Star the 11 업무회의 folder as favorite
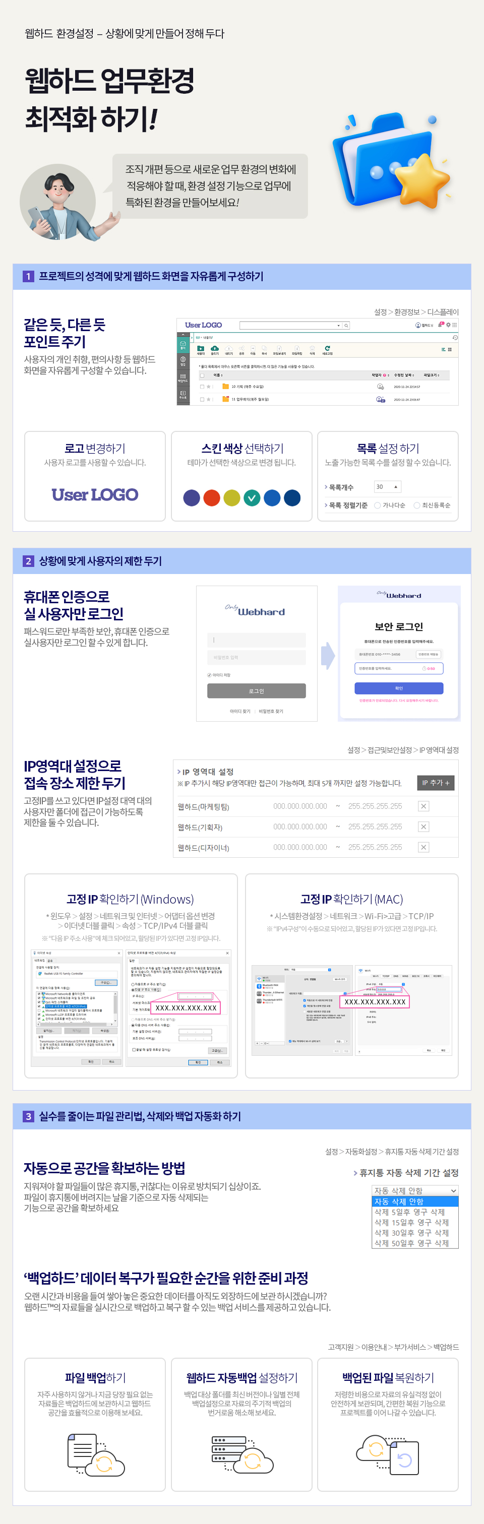Image resolution: width=484 pixels, height=1524 pixels. pos(209,399)
